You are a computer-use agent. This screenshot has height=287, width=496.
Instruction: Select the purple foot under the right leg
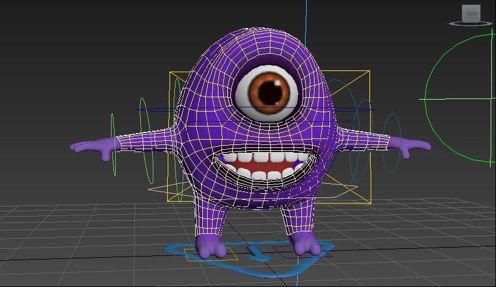coord(305,244)
